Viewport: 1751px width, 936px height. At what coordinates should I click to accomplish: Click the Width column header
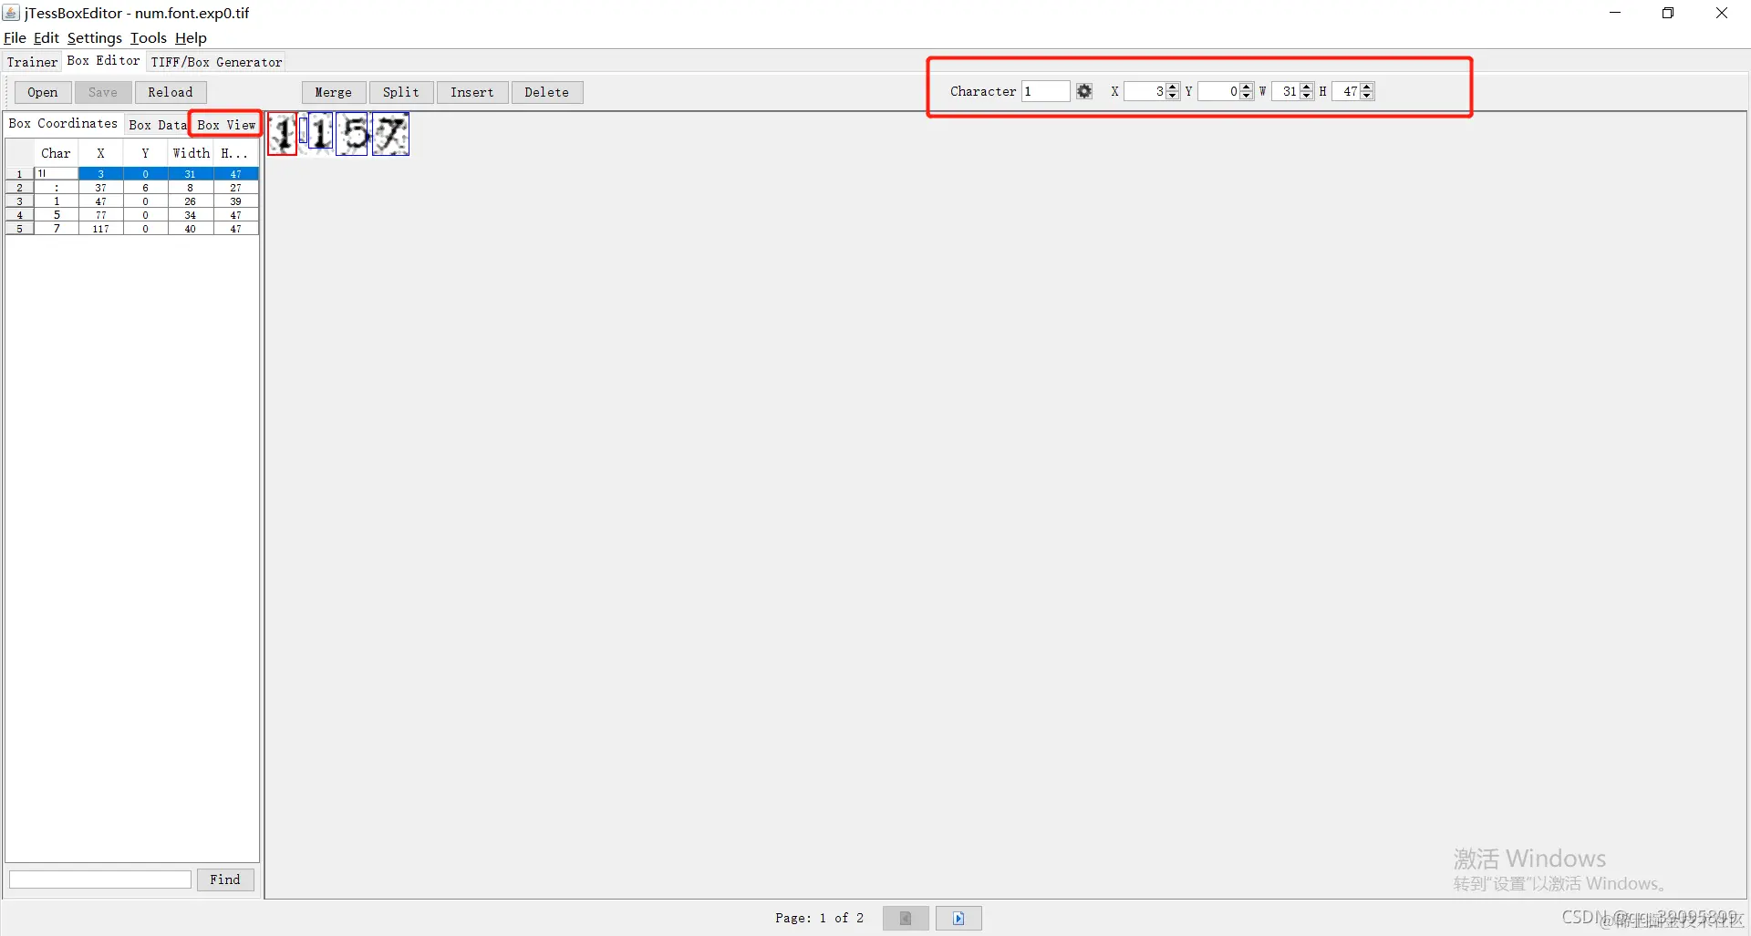192,153
